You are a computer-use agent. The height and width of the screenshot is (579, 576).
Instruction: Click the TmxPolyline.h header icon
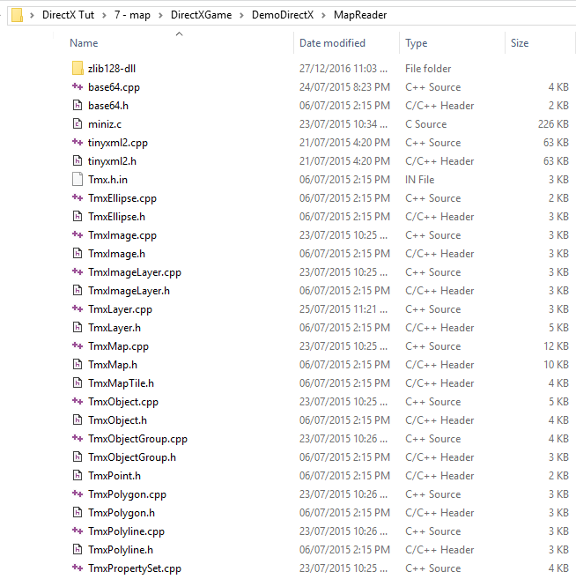point(78,549)
